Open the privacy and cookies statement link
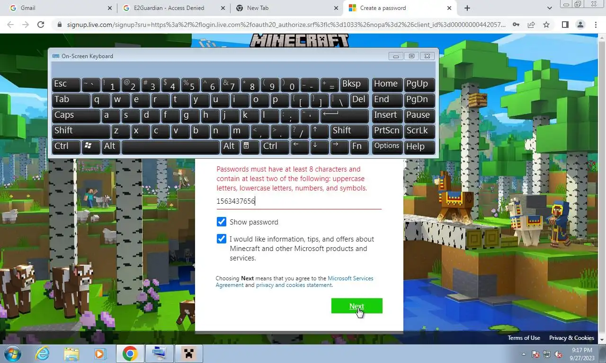The image size is (606, 363). [x=294, y=285]
